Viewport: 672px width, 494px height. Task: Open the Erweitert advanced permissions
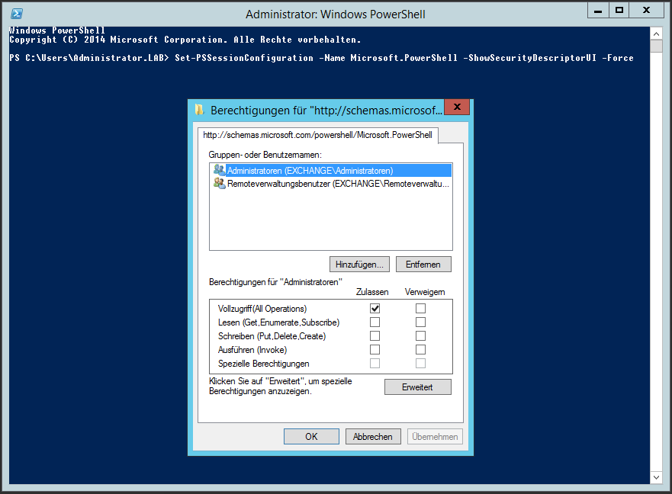pyautogui.click(x=417, y=387)
